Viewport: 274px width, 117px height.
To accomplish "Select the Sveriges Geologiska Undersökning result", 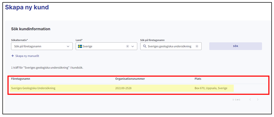I will (x=138, y=88).
